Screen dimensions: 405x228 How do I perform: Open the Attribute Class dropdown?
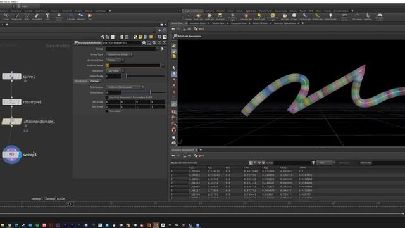(x=115, y=60)
